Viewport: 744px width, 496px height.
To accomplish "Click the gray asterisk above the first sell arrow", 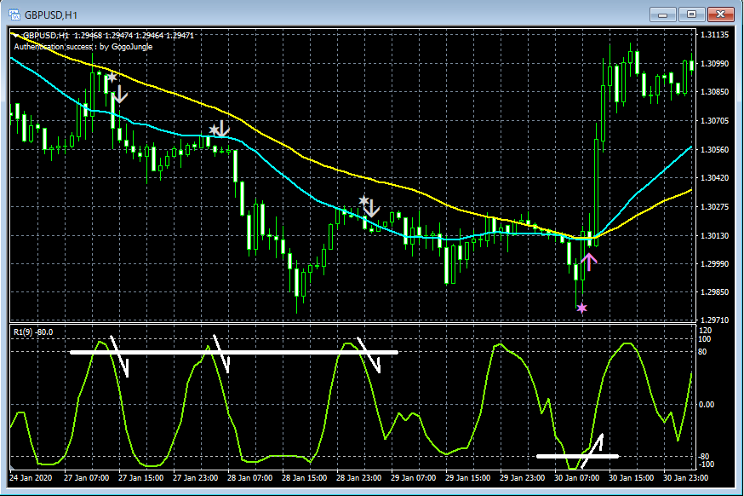I will (x=112, y=77).
